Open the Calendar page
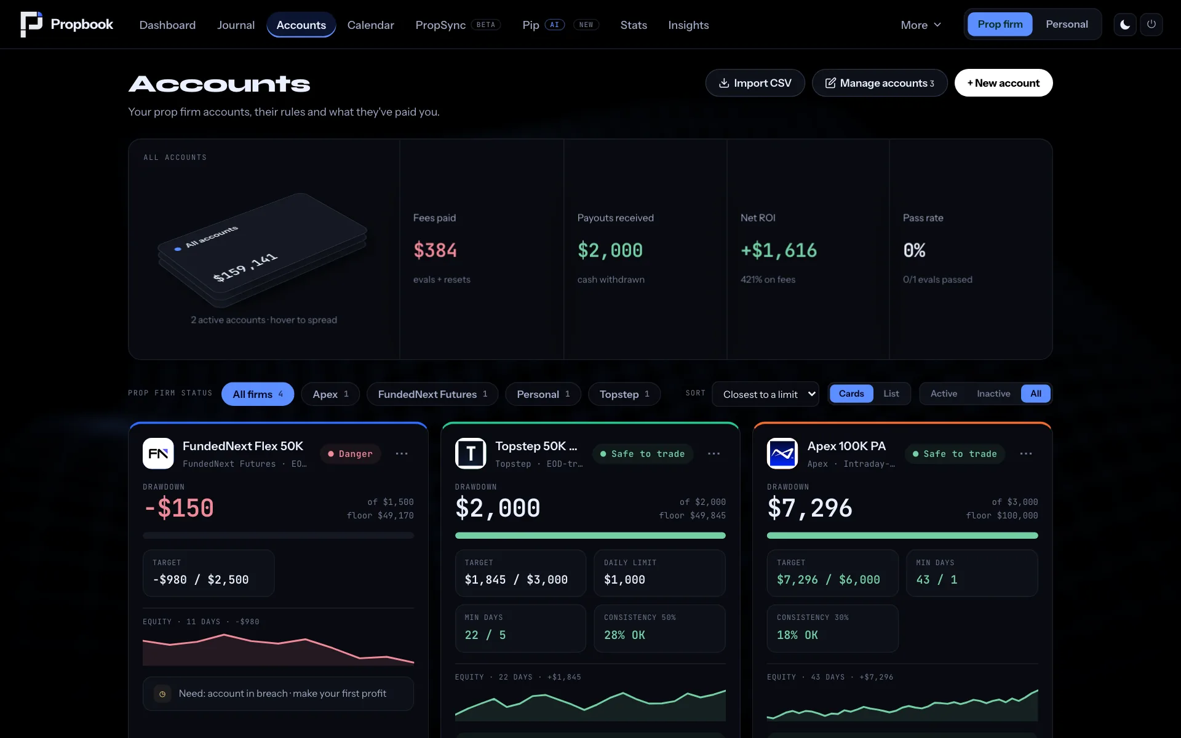The width and height of the screenshot is (1181, 738). click(x=370, y=25)
